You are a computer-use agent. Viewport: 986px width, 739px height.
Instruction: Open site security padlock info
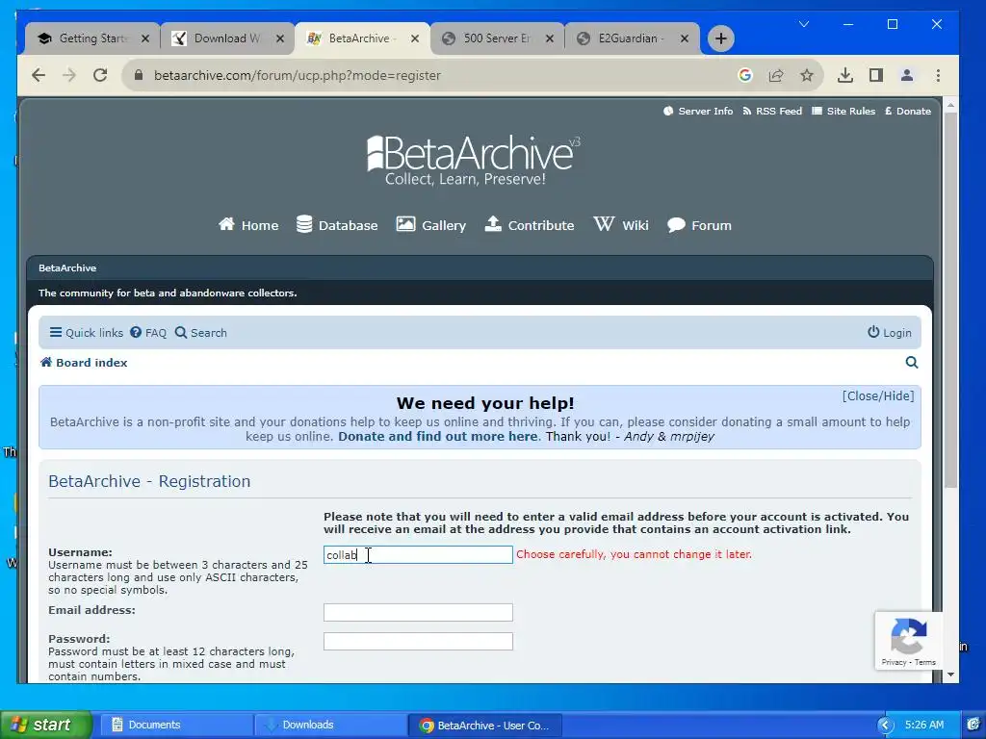139,75
